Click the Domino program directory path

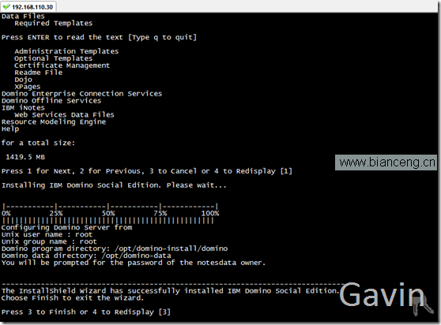pyautogui.click(x=171, y=248)
